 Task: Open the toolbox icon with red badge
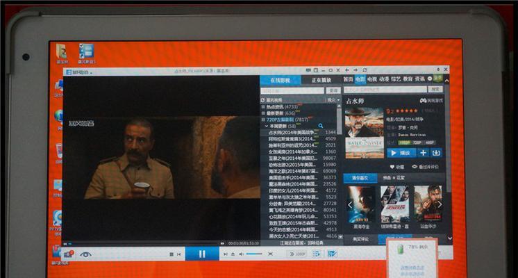(69, 254)
